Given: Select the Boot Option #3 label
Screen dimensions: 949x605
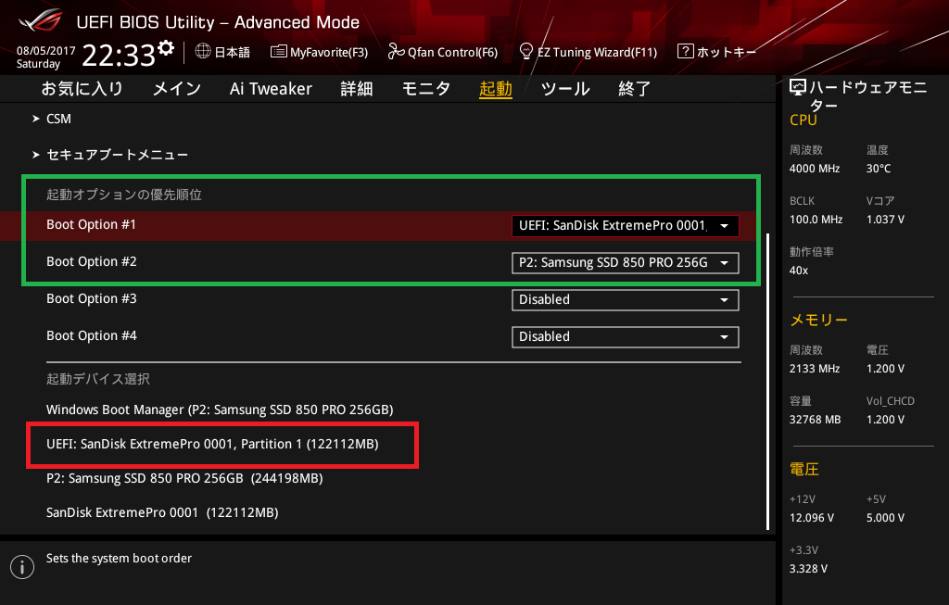Looking at the screenshot, I should [x=92, y=298].
